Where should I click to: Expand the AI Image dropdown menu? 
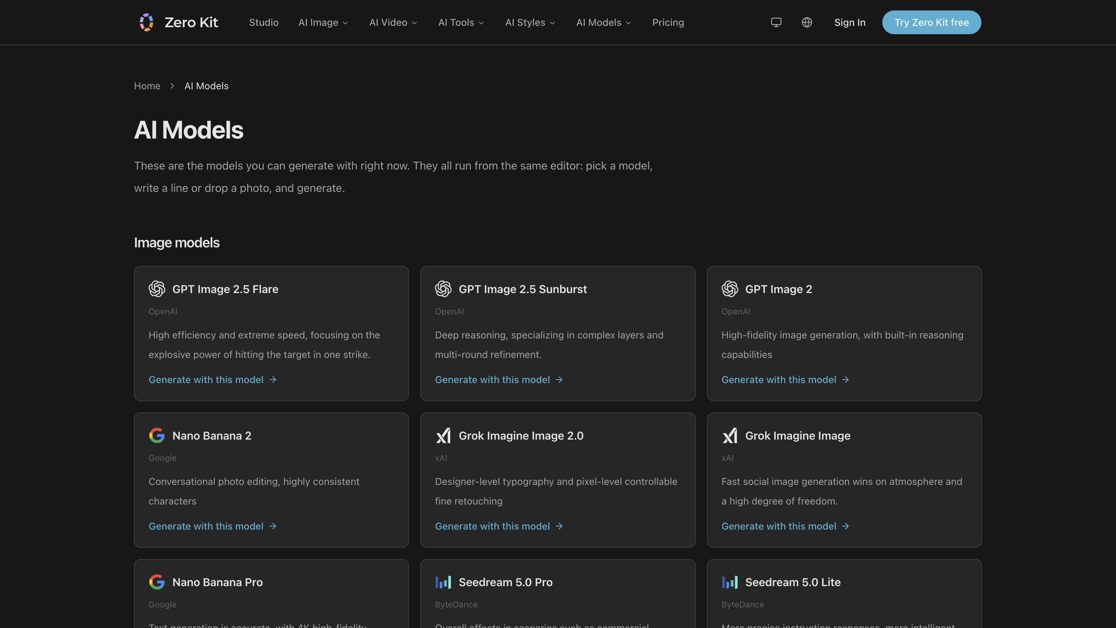pos(323,23)
